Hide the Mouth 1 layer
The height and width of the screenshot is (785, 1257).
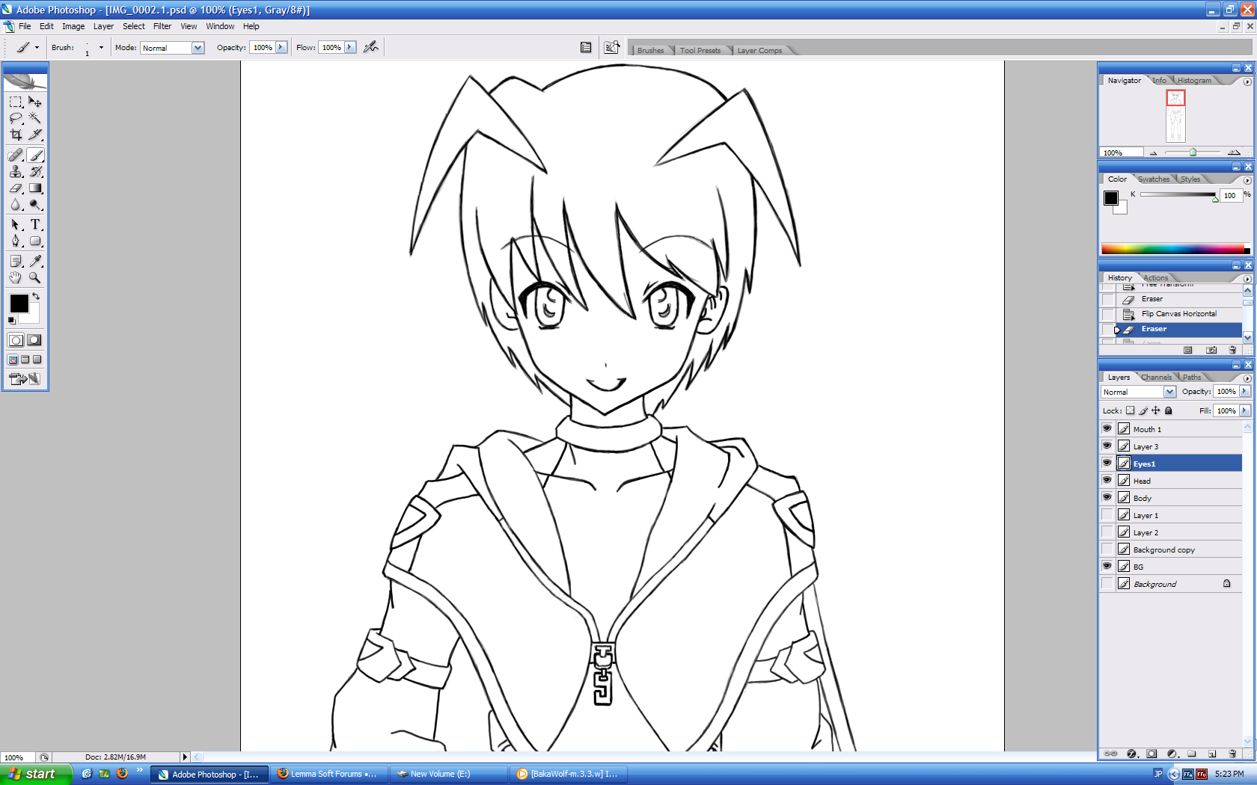1107,428
